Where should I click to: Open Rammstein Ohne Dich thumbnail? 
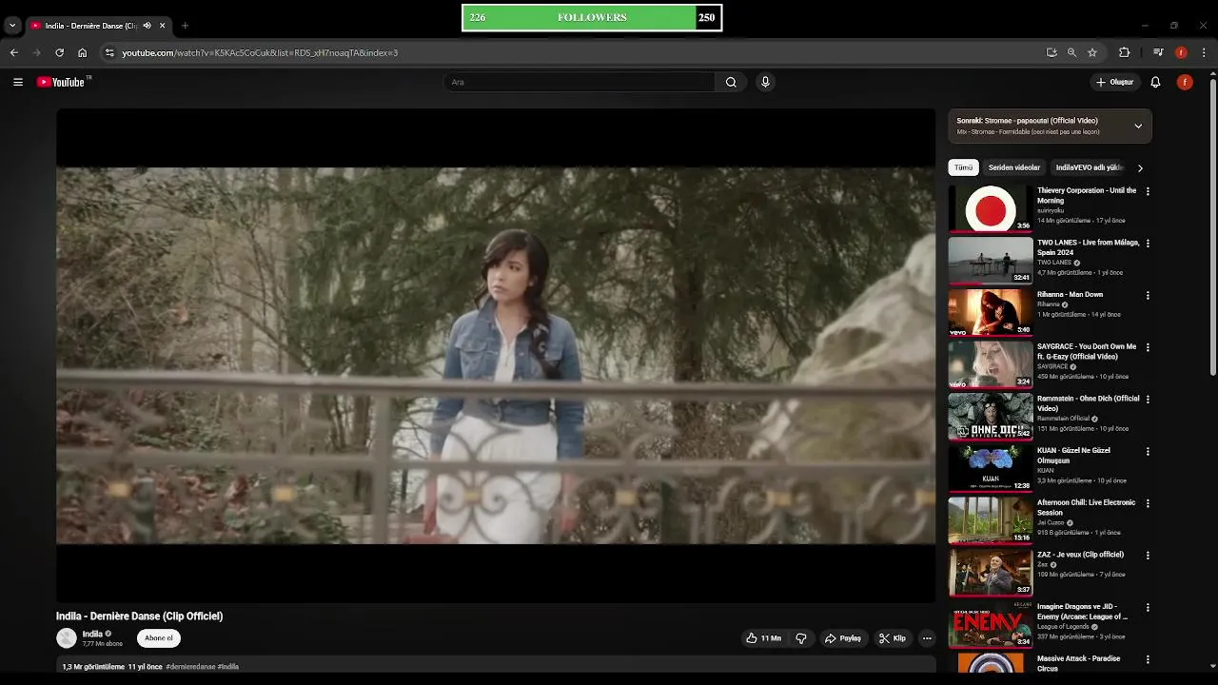991,417
